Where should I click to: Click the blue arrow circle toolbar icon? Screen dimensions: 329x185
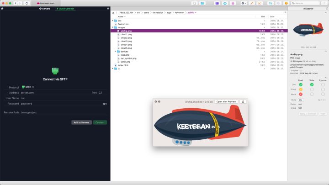[225, 3]
